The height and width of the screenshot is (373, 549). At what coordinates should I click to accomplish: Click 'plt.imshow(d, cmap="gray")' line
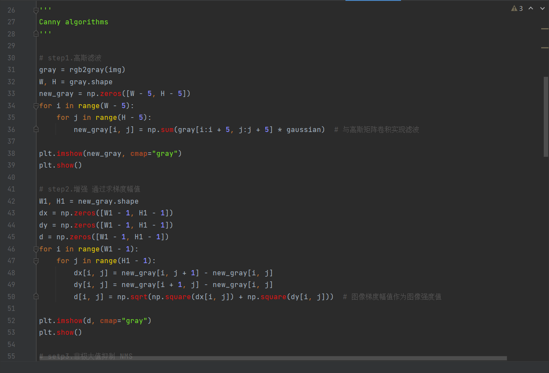(x=95, y=320)
